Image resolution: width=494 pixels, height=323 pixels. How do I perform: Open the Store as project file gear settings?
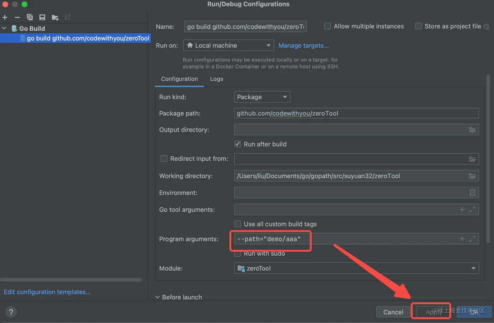coord(486,26)
